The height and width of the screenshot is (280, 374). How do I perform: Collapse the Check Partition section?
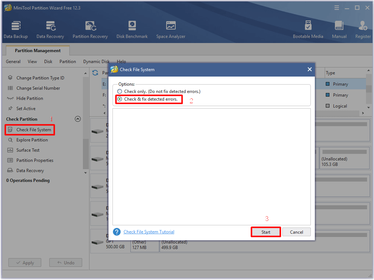(x=78, y=119)
